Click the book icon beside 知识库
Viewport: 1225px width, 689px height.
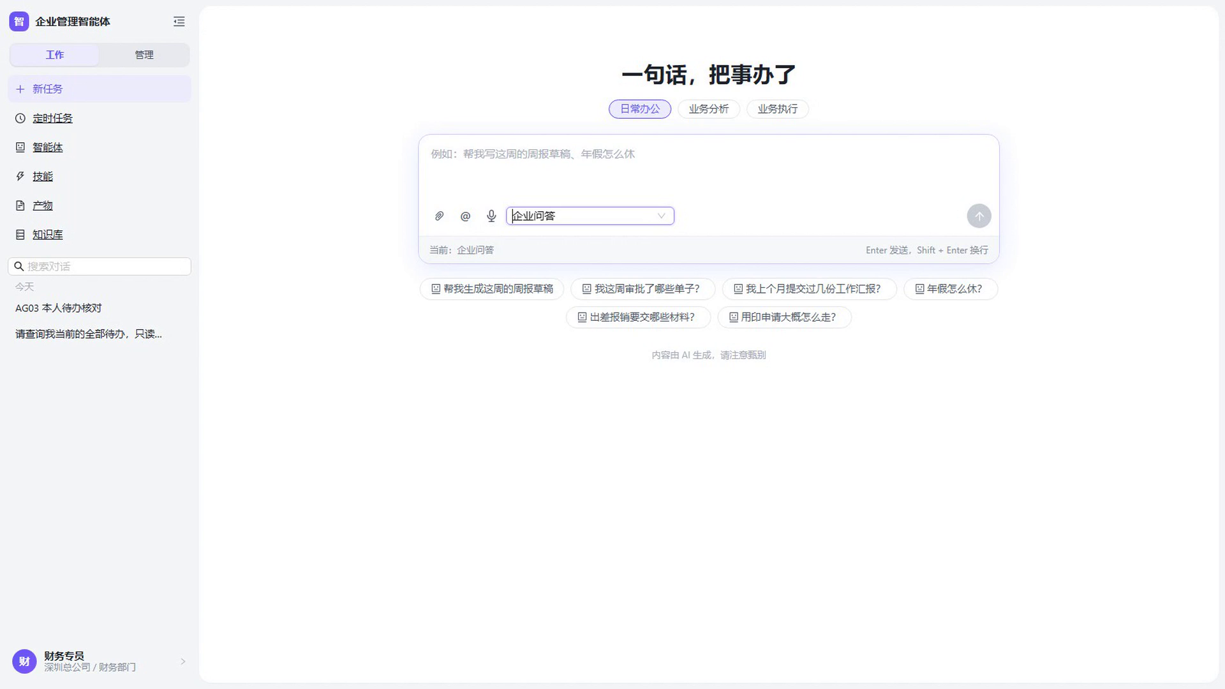[x=20, y=235]
